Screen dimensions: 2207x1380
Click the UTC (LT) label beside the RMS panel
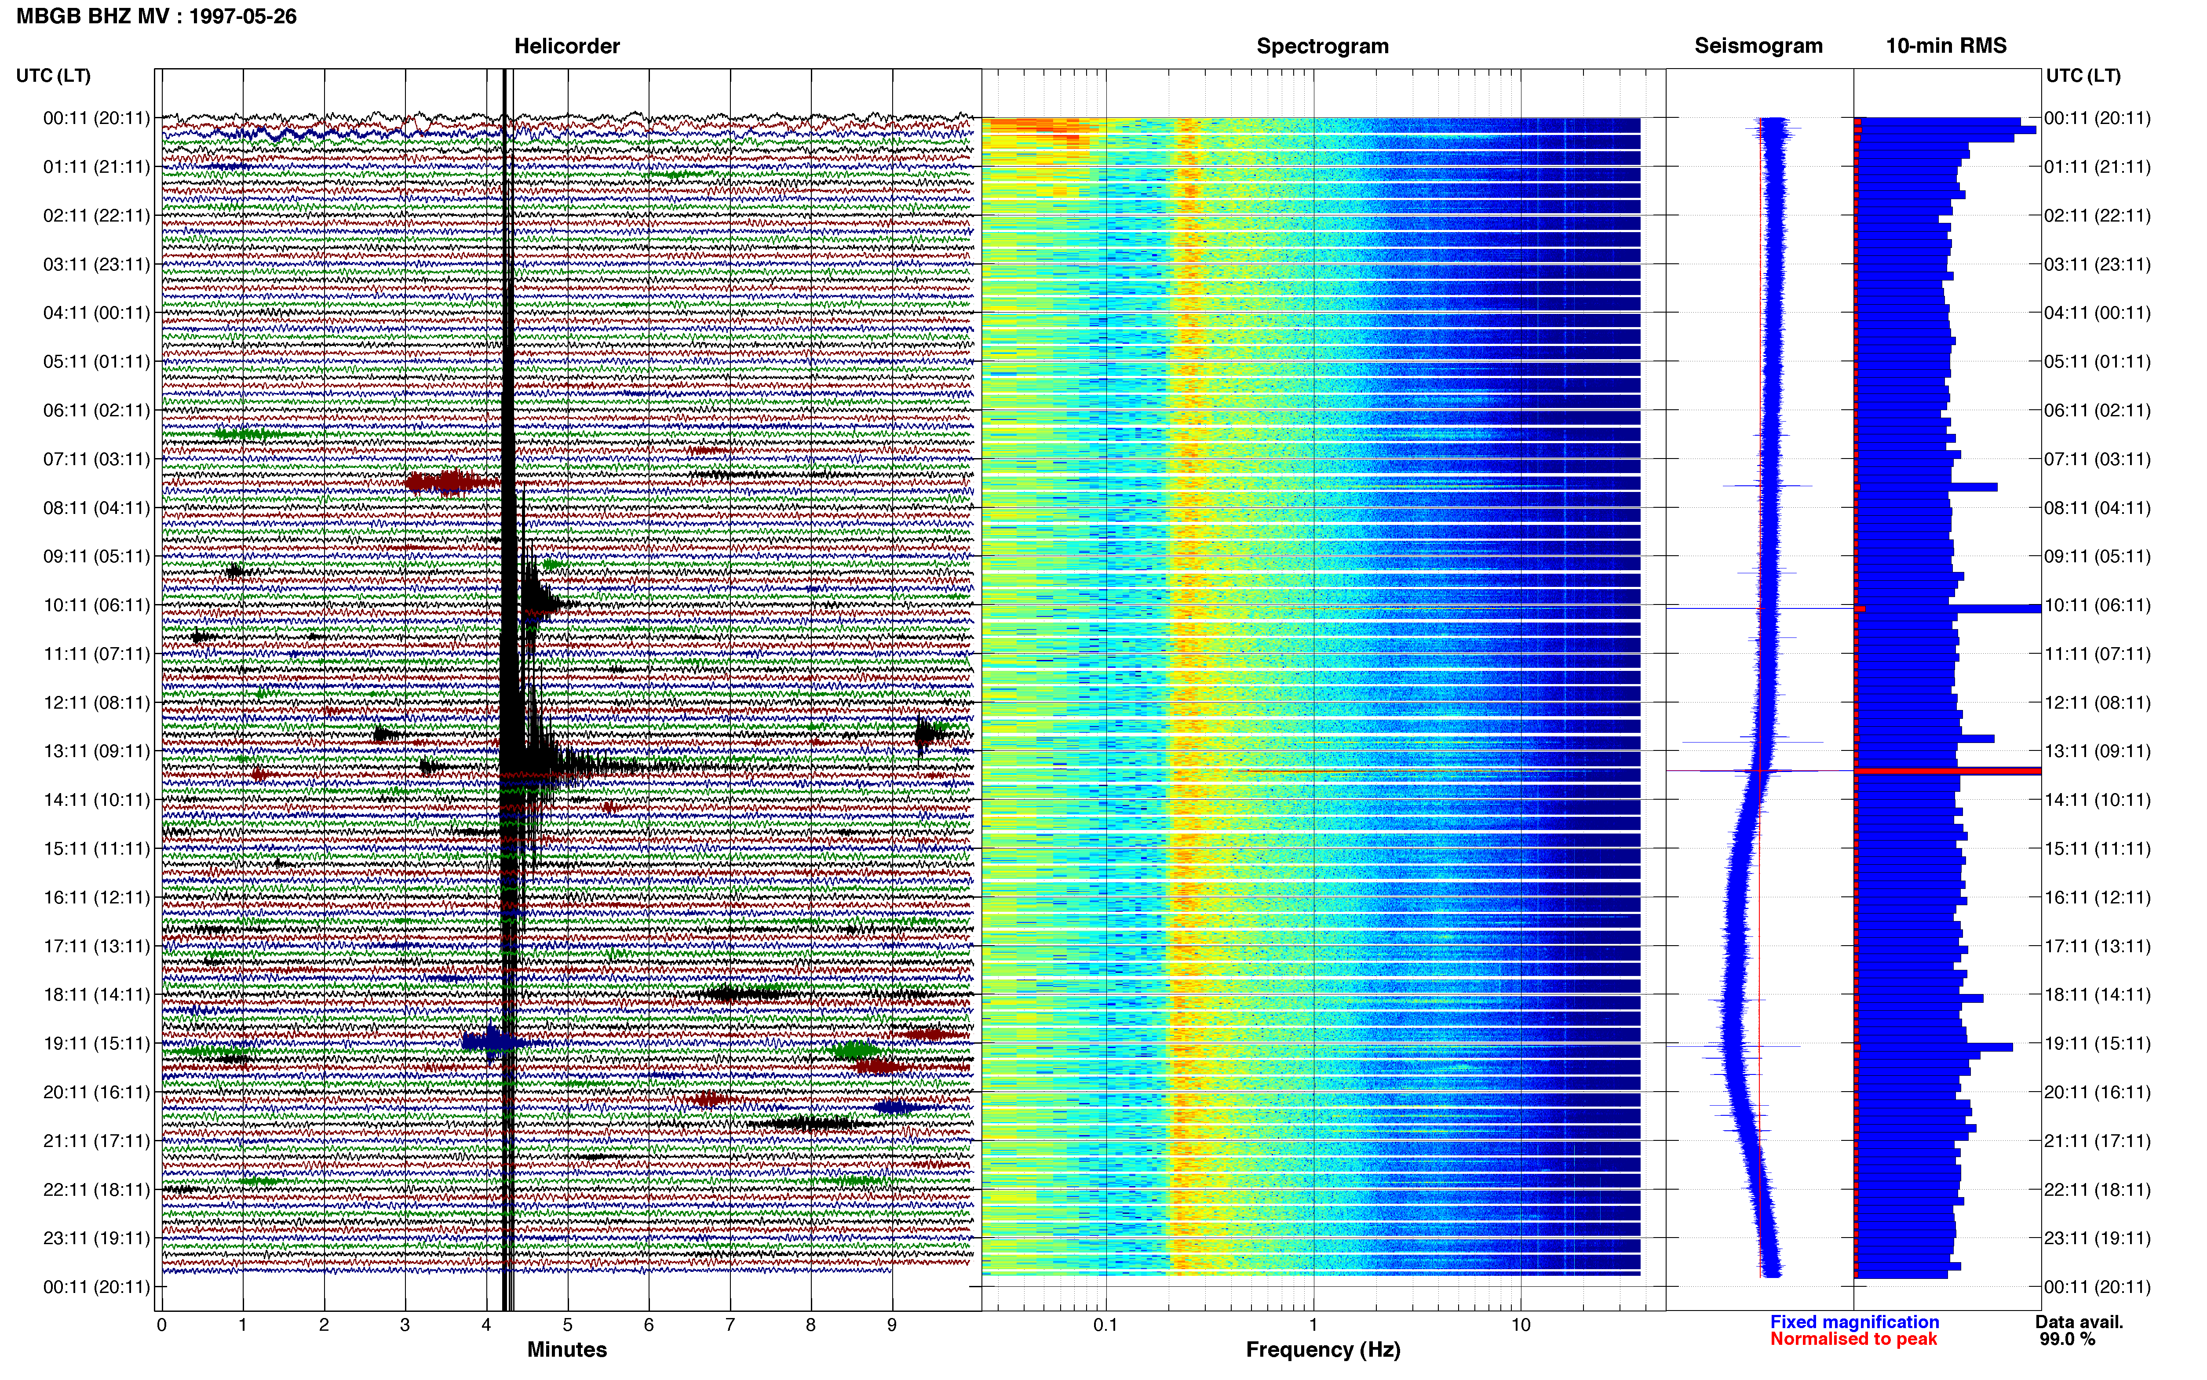pos(2083,76)
